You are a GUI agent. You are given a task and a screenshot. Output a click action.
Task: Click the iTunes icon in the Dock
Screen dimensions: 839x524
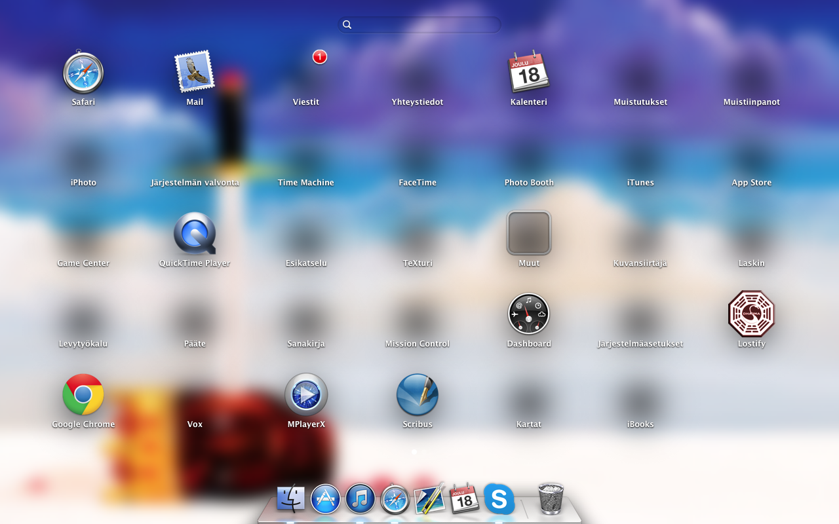pyautogui.click(x=360, y=499)
